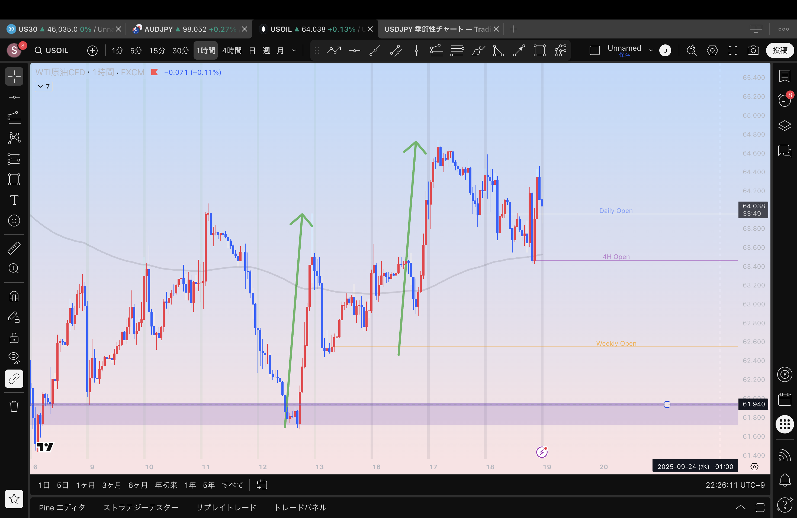
Task: Toggle Magnet mode on the left toolbar
Action: coord(14,296)
